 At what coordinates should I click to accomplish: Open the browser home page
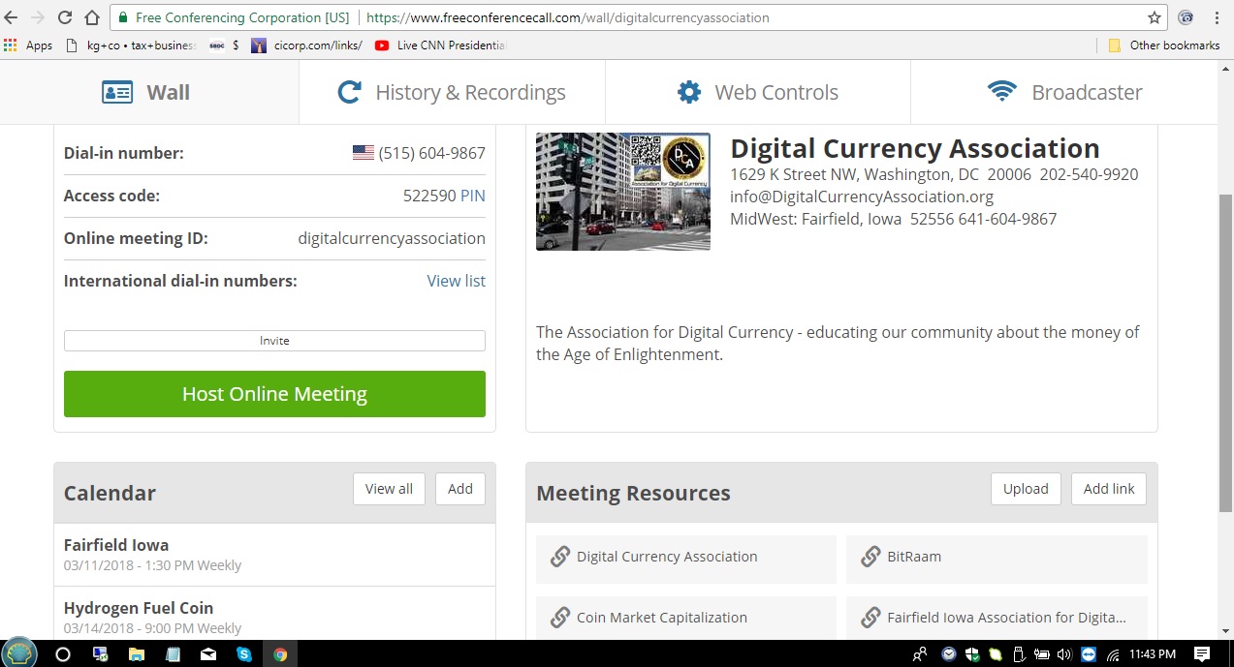point(92,17)
